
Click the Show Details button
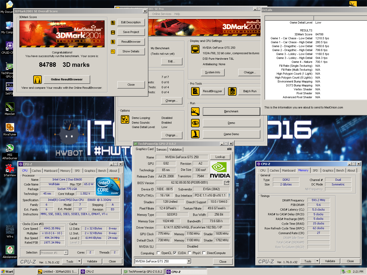[x=131, y=52]
